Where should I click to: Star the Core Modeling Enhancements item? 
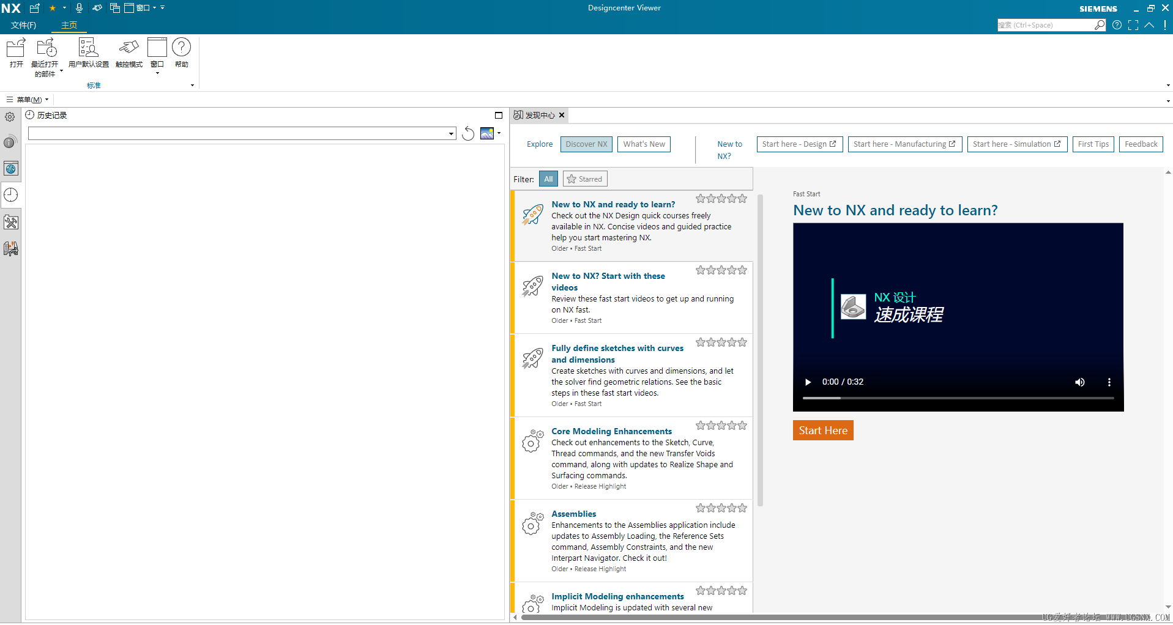coord(721,426)
